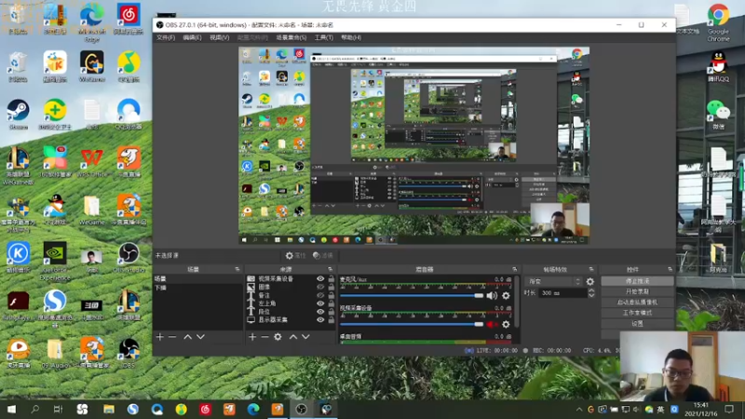Open the transition properties gear in 转场特效
Viewport: 745px width, 419px height.
point(590,282)
